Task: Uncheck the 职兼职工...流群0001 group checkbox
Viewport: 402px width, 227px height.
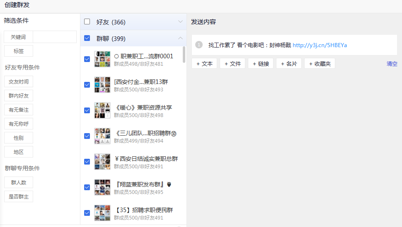Action: pyautogui.click(x=87, y=59)
